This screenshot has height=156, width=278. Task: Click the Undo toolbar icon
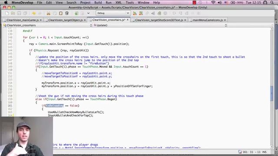tap(34, 13)
